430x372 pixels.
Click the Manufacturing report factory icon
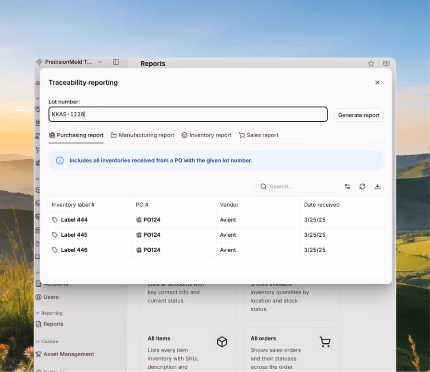[113, 135]
